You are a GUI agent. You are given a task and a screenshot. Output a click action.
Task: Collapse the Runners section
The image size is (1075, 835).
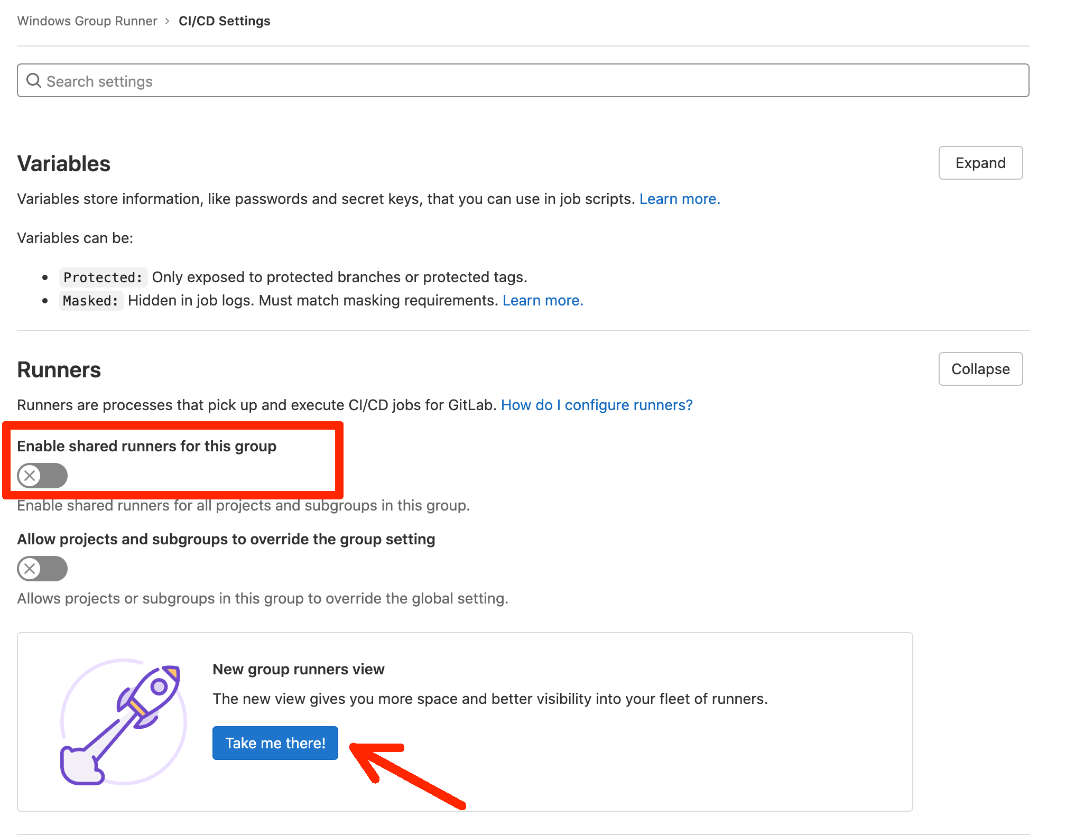click(980, 369)
